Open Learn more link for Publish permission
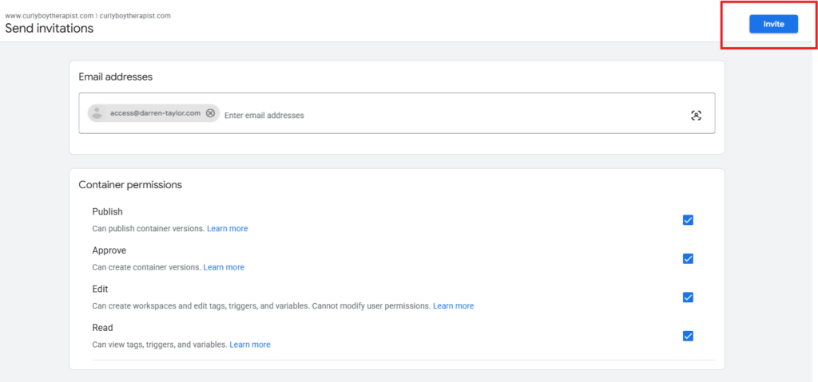 (x=227, y=229)
